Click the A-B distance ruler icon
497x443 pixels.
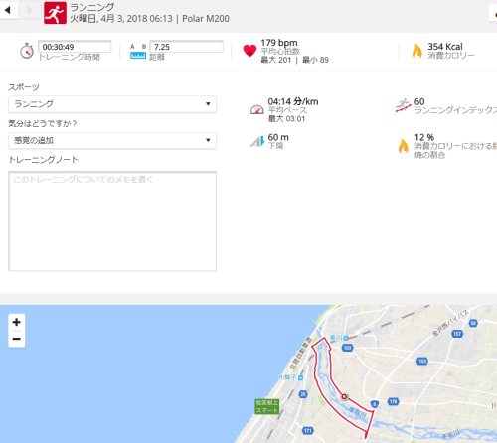click(x=138, y=52)
